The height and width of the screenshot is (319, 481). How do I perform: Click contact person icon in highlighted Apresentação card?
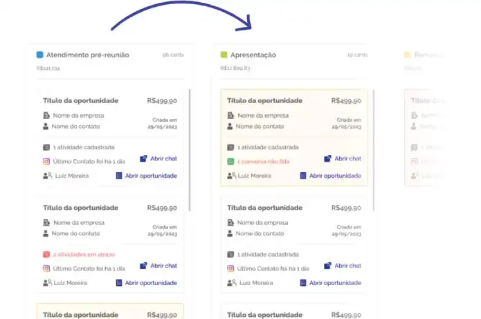[230, 127]
